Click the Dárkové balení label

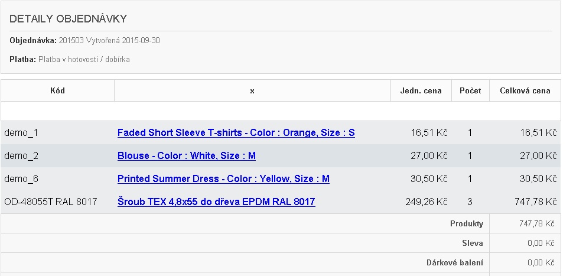(x=455, y=262)
